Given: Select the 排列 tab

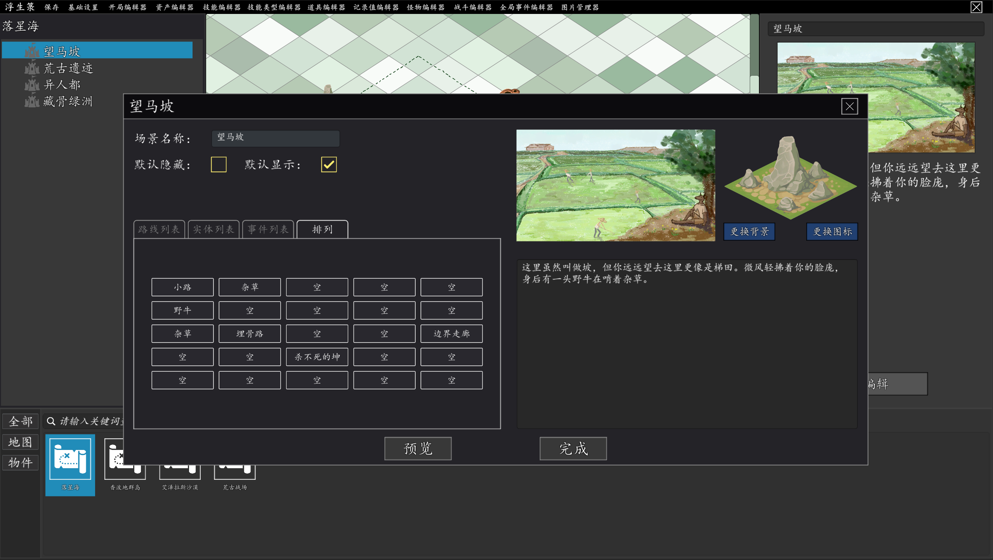Looking at the screenshot, I should 322,229.
